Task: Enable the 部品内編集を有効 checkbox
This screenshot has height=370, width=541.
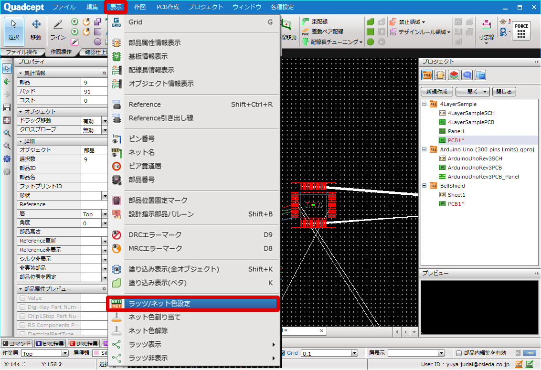Action: pyautogui.click(x=459, y=353)
